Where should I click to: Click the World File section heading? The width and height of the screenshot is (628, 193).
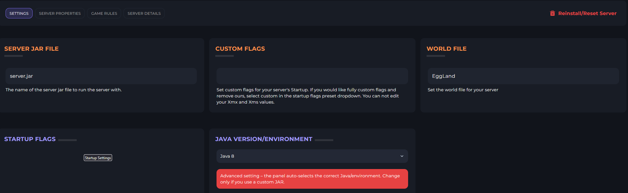446,49
